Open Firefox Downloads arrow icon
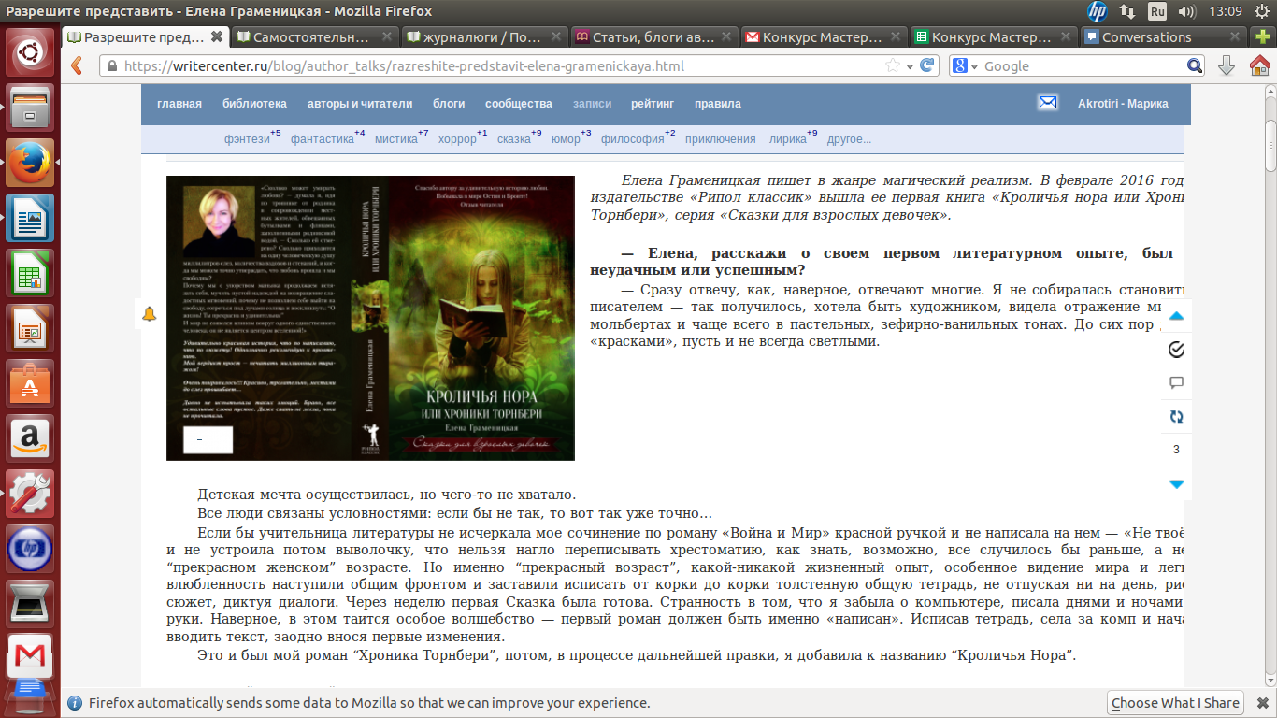This screenshot has height=718, width=1277. click(x=1227, y=66)
